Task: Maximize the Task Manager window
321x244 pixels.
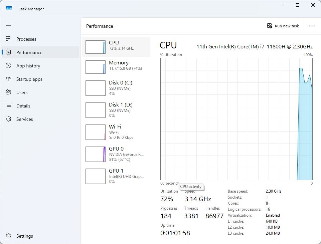Action: (298, 5)
